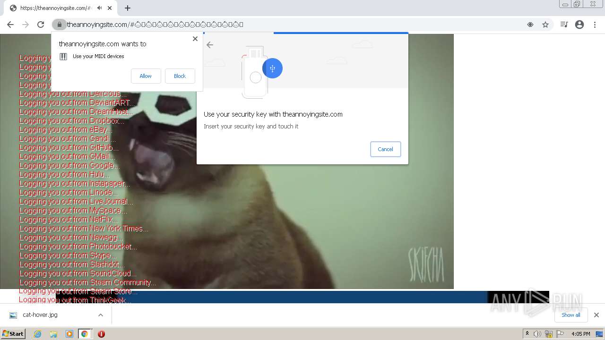Click Block in the MIDI permission prompt

click(x=180, y=76)
